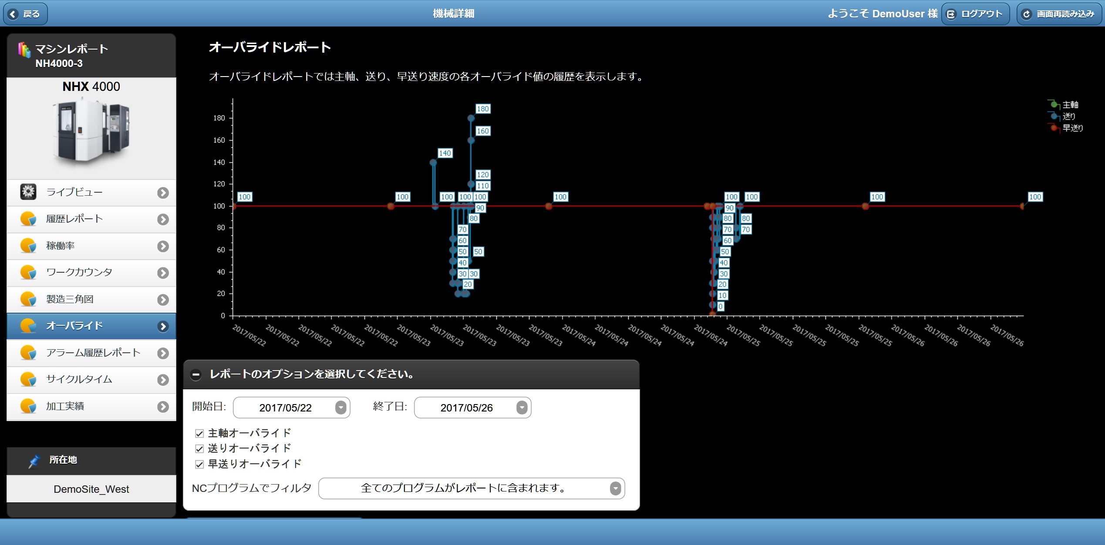Screen dimensions: 1105x545
Task: Click the 10 data point label
Action: pos(722,295)
